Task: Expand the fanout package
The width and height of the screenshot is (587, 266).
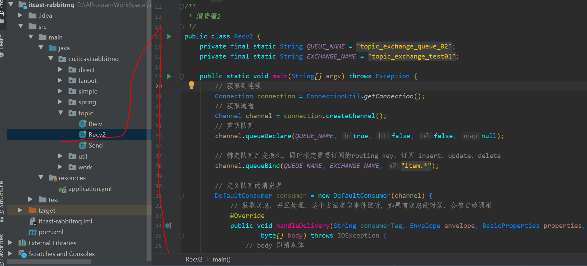Action: [x=60, y=80]
